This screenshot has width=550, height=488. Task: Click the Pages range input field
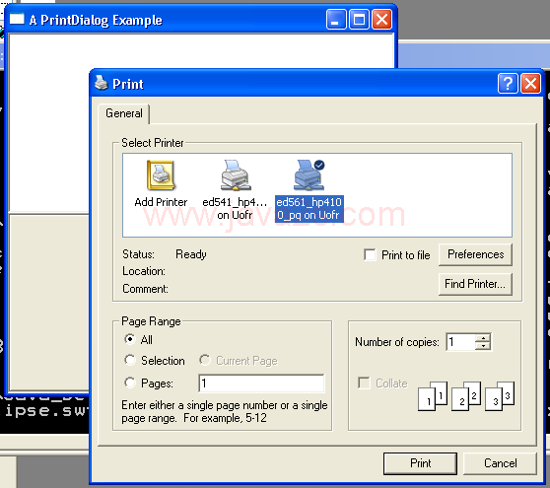[261, 383]
